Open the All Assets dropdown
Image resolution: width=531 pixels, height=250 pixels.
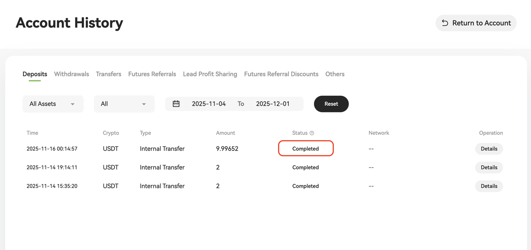click(53, 104)
